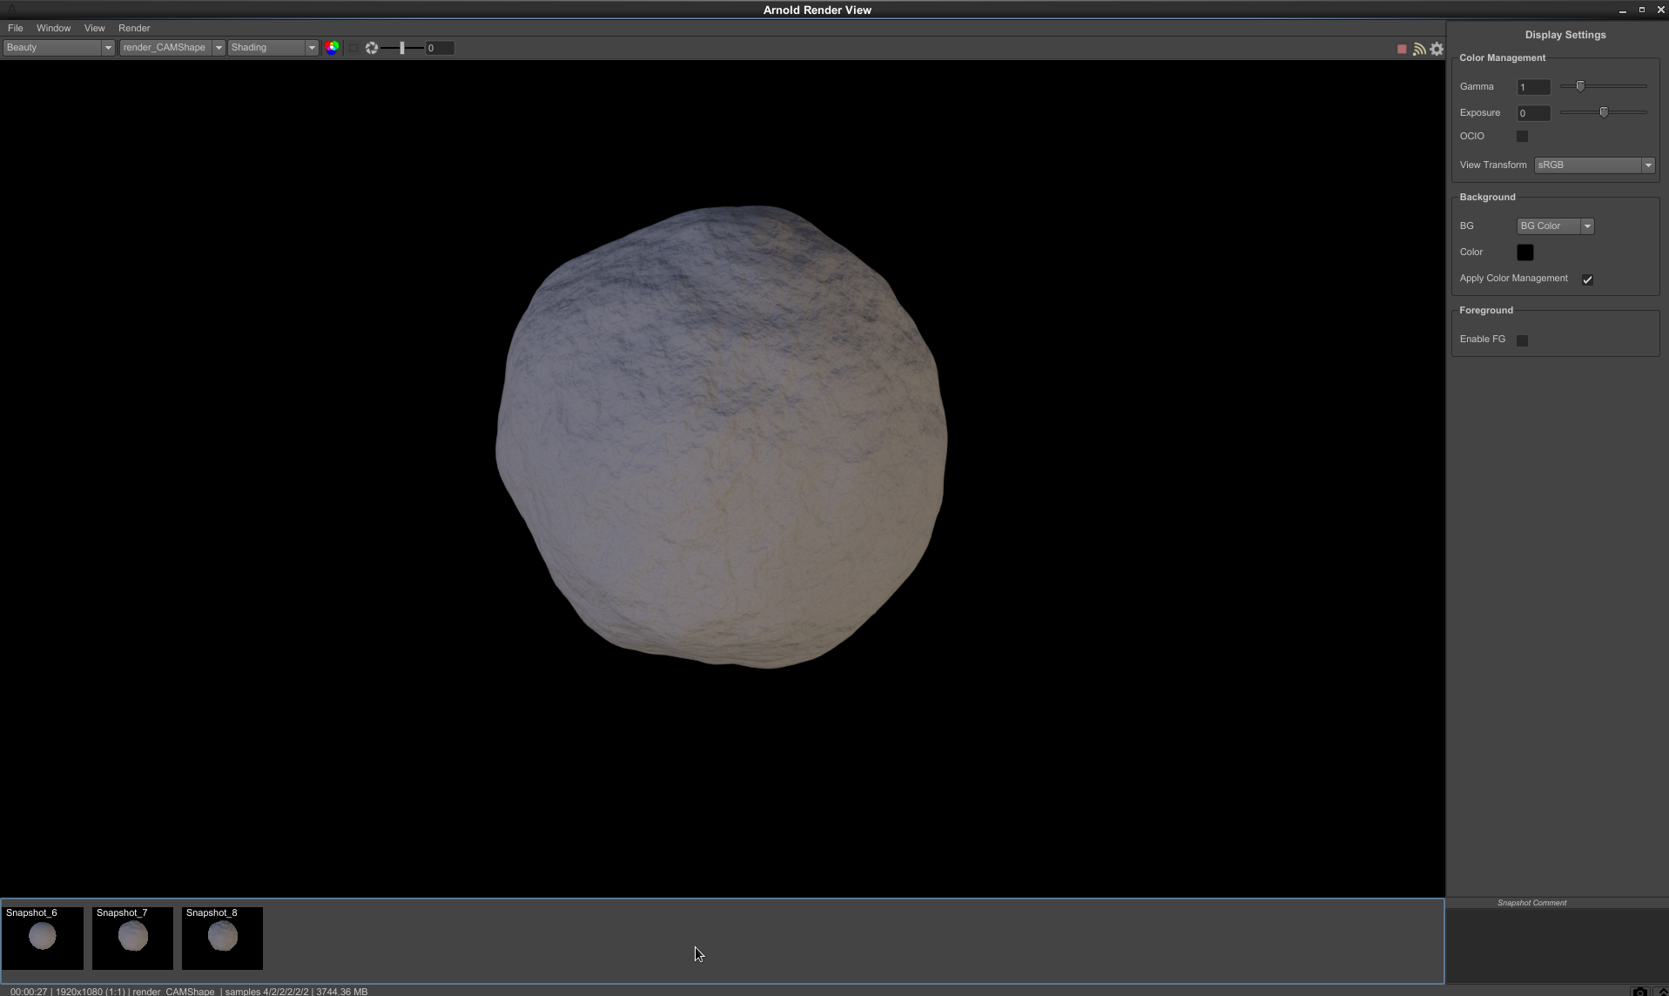The image size is (1669, 996).
Task: Enable the OCIO checkbox
Action: pyautogui.click(x=1522, y=137)
